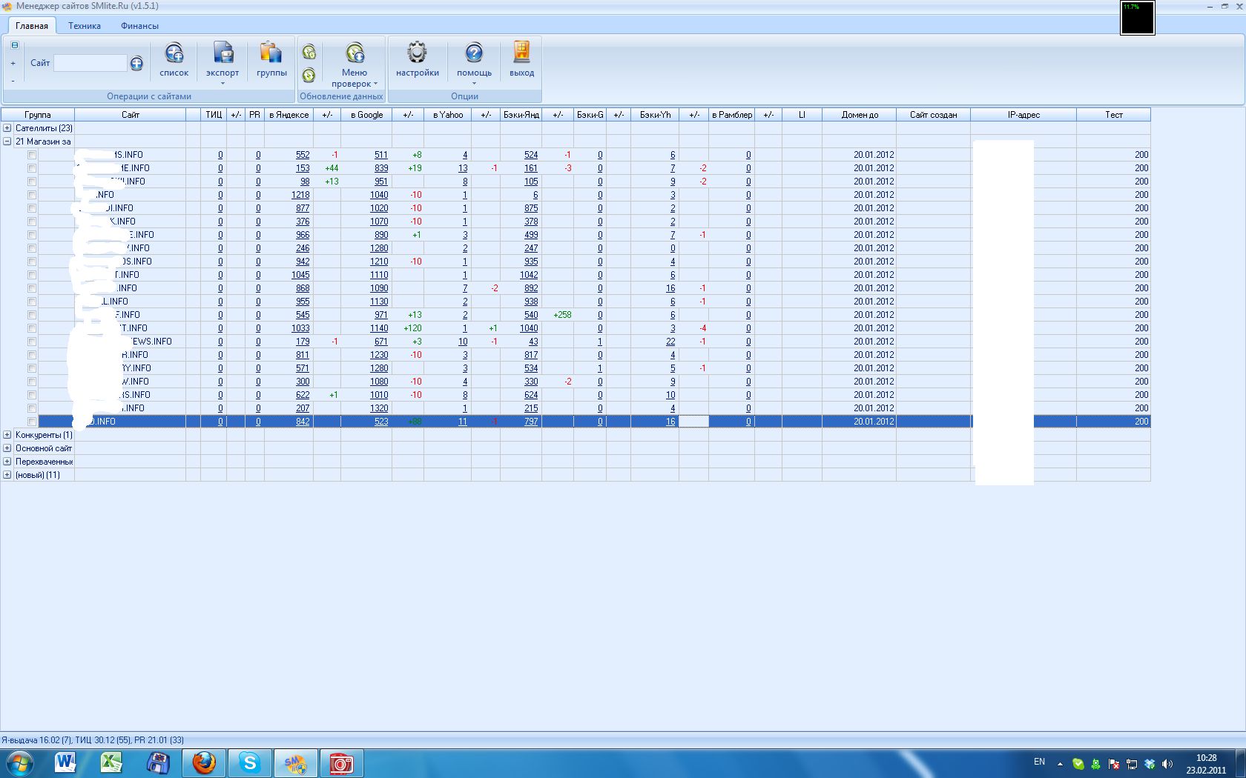Click the 'группы' groups icon
The width and height of the screenshot is (1246, 778).
click(x=271, y=54)
